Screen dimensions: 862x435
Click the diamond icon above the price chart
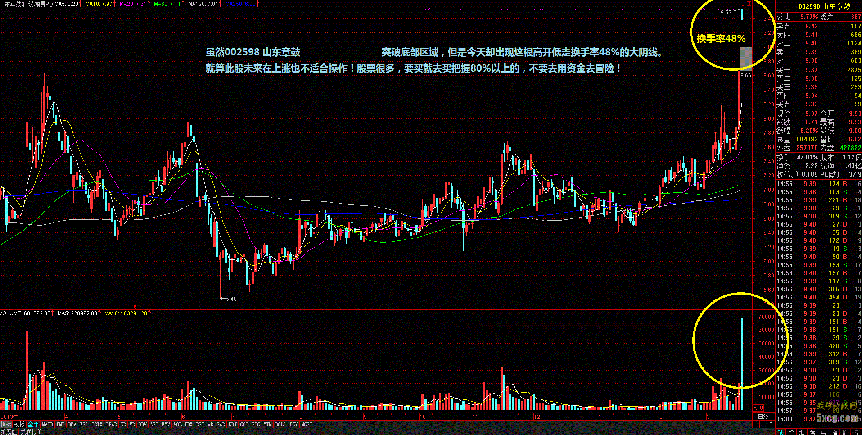(x=743, y=4)
